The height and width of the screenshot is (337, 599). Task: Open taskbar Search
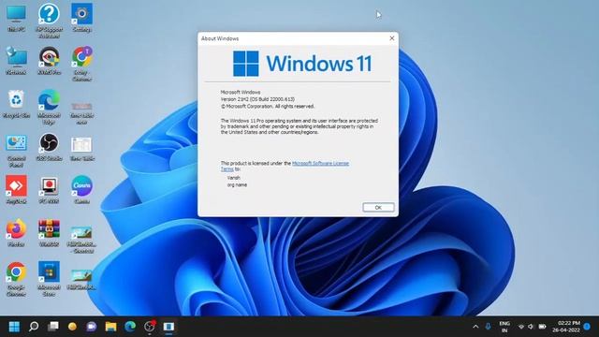pyautogui.click(x=34, y=327)
